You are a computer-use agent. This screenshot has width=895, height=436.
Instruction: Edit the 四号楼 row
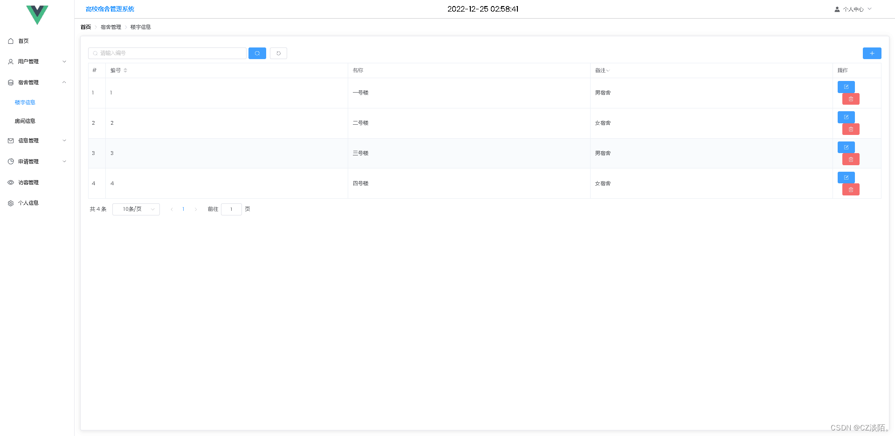(x=846, y=178)
